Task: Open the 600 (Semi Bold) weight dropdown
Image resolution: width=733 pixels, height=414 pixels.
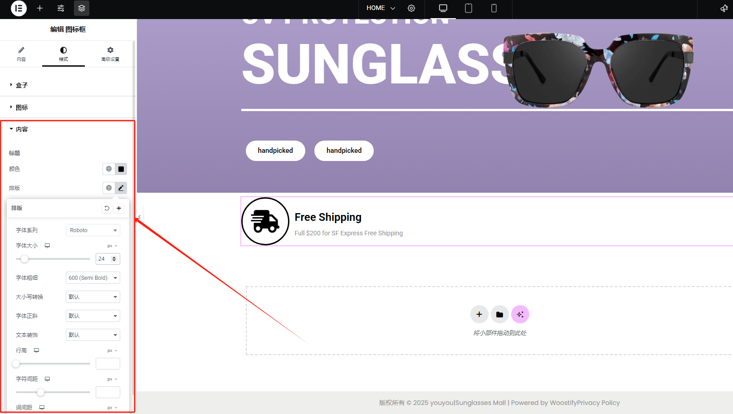Action: click(93, 278)
